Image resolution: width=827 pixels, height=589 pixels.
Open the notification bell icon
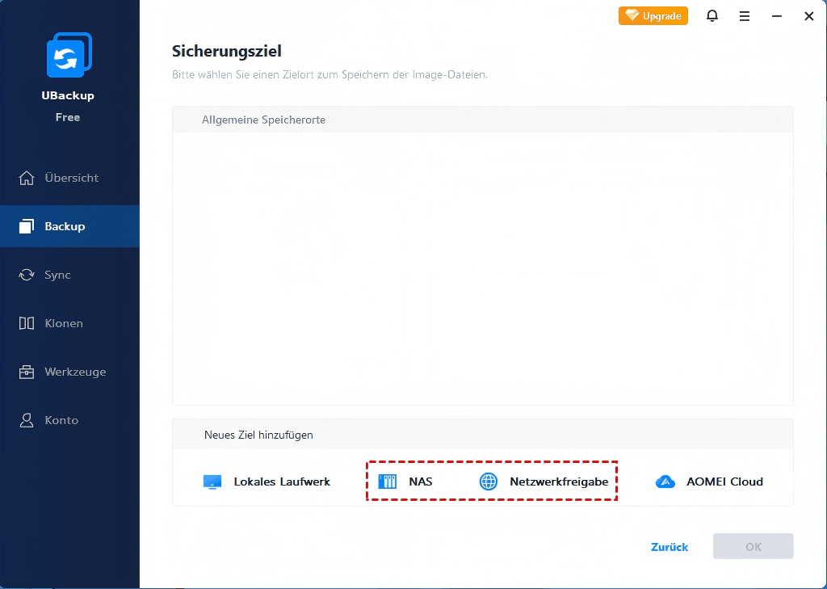coord(712,16)
